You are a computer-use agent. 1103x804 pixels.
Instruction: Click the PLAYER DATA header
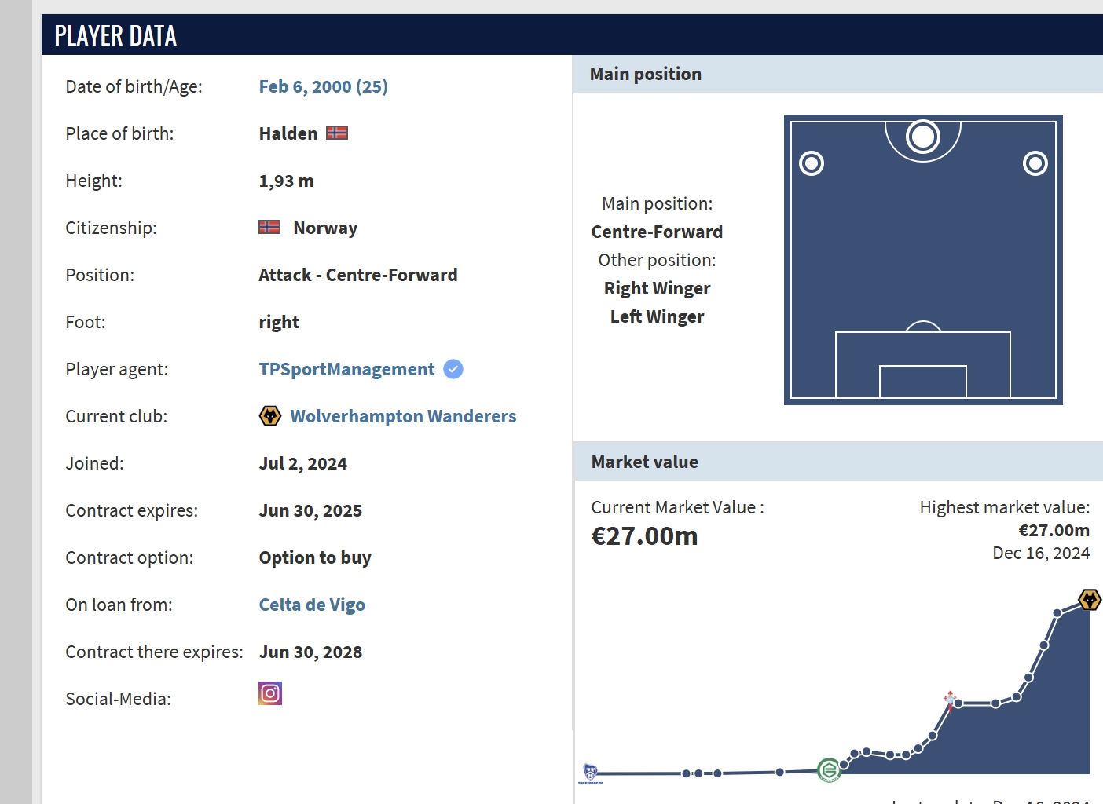tap(115, 35)
